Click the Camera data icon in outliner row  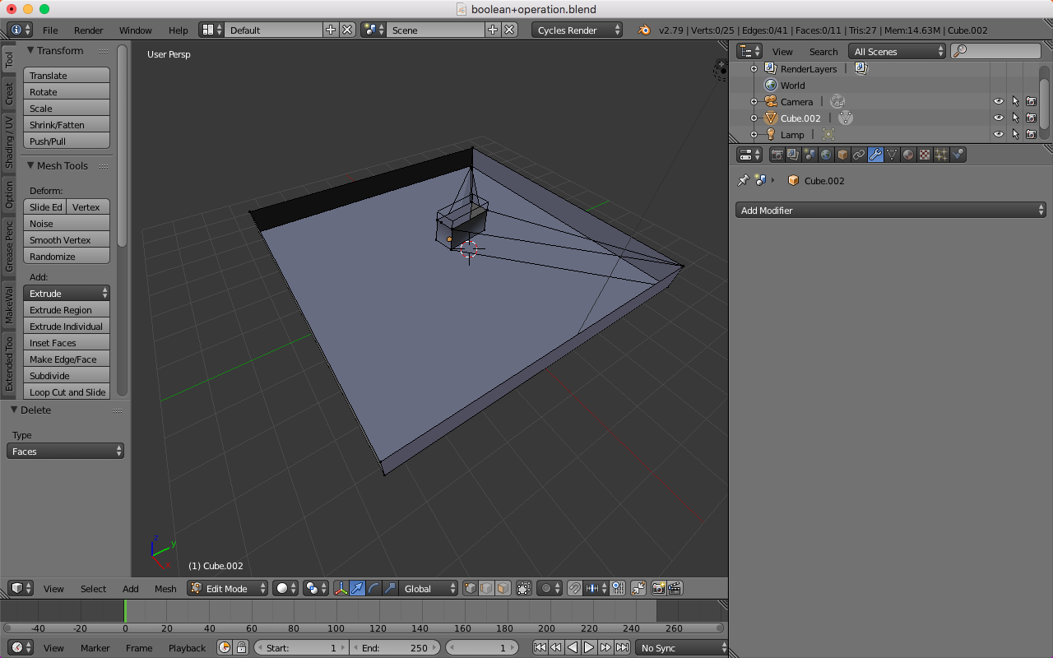click(837, 101)
